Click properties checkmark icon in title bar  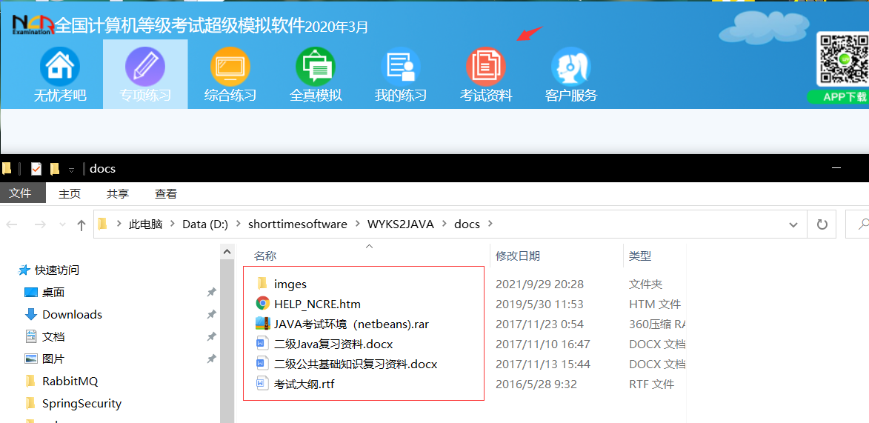tap(36, 169)
